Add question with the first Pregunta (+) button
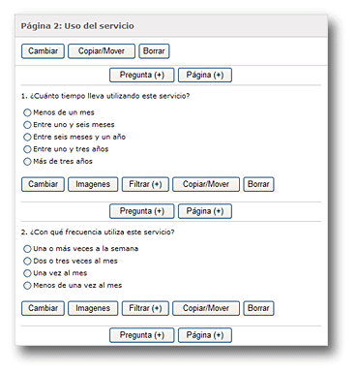The height and width of the screenshot is (372, 357). 142,75
